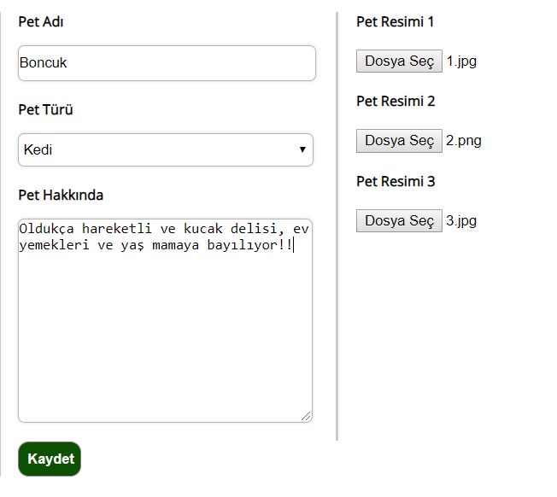Choose a file for Pet Resimi 3
Image resolution: width=557 pixels, height=497 pixels.
[399, 221]
